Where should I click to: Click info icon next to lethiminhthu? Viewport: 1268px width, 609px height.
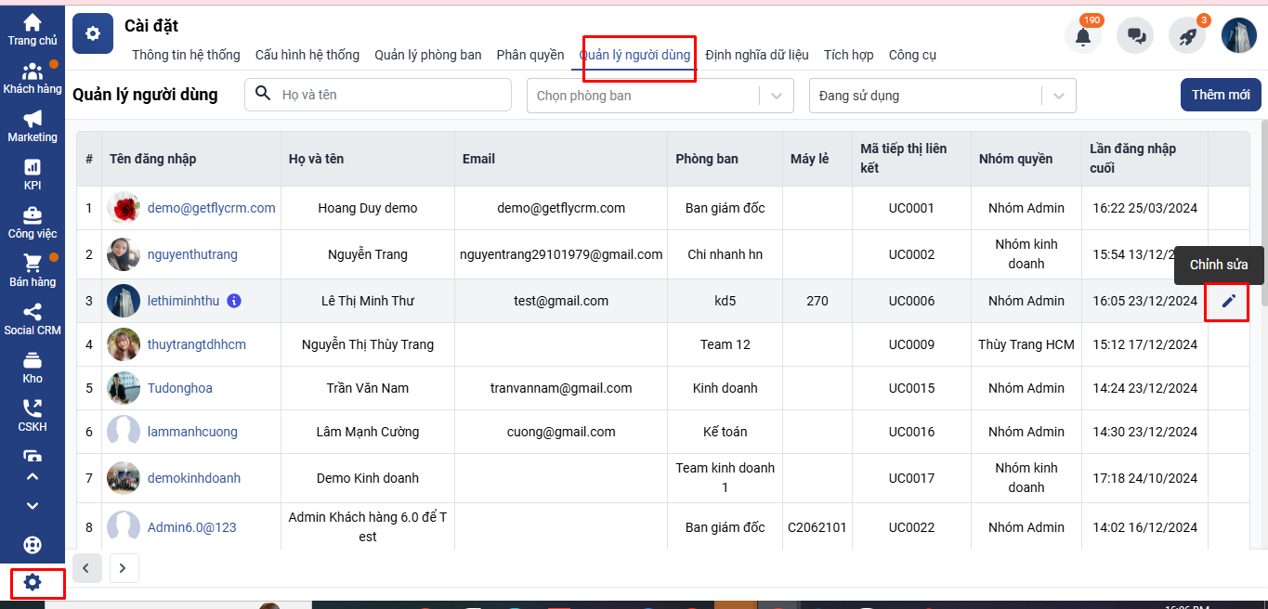tap(234, 301)
